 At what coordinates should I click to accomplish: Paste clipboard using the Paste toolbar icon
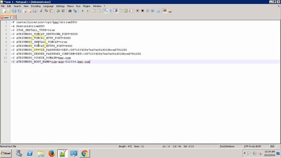pos(51,11)
